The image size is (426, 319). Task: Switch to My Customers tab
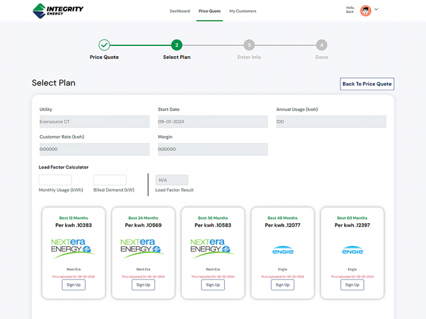point(243,11)
